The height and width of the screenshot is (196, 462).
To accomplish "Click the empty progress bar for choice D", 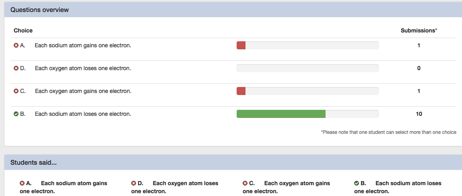I will point(307,68).
